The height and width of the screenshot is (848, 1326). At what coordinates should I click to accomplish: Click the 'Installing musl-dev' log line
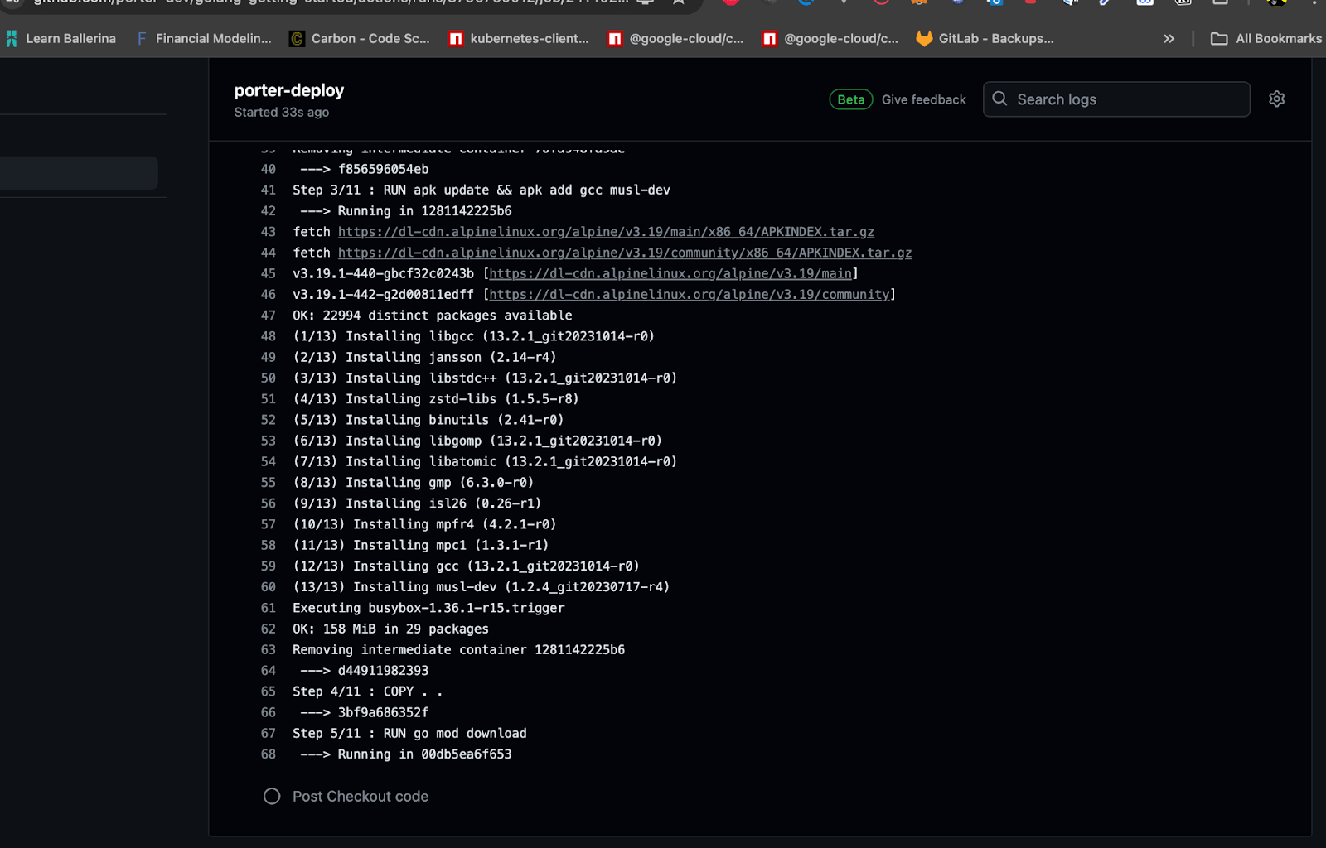point(481,587)
